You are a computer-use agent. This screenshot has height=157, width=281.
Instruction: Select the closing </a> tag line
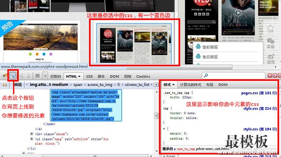tap(38, 129)
